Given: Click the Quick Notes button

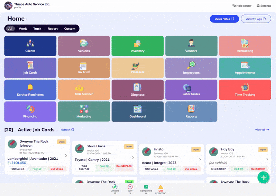Looking at the screenshot, I should click(224, 19).
